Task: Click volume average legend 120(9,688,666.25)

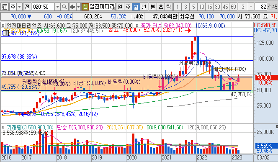Action: tap(206, 127)
